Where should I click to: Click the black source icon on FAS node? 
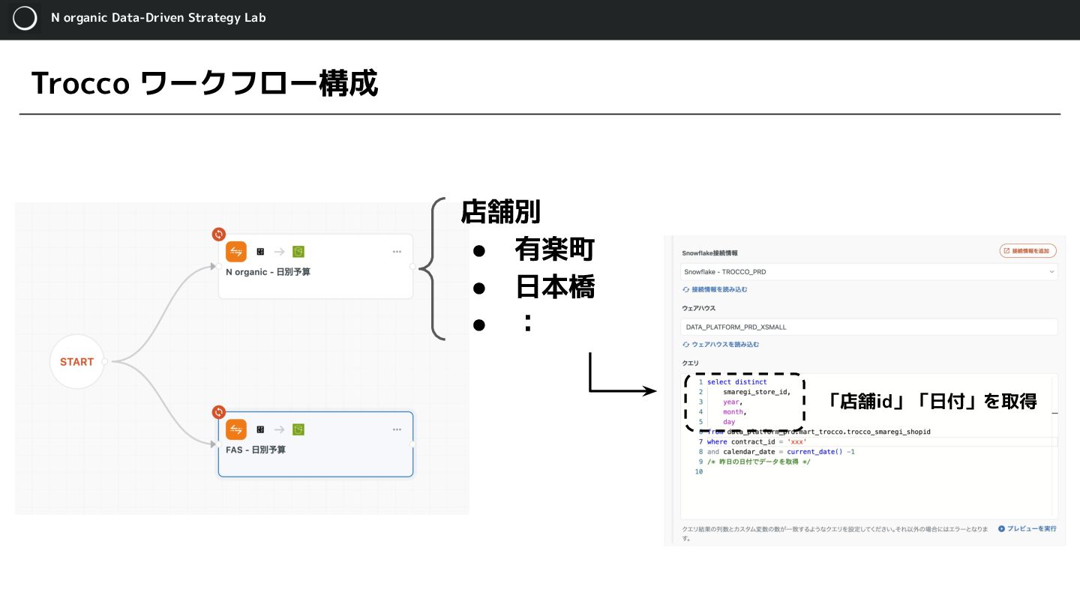click(260, 429)
